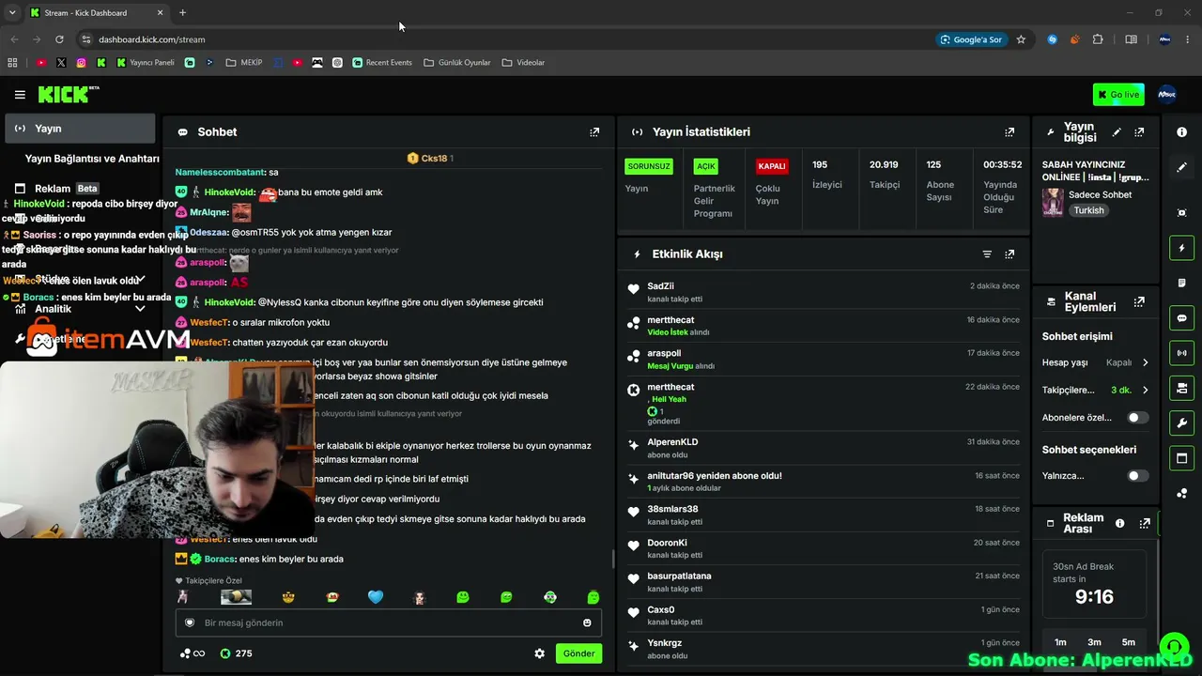
Task: Click the message input field
Action: [x=388, y=622]
